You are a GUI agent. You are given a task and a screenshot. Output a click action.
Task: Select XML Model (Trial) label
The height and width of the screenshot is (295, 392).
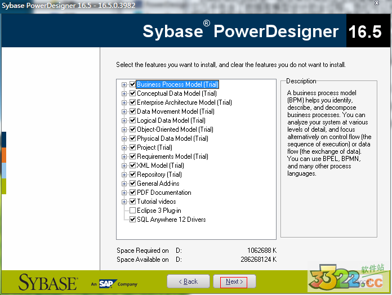click(161, 166)
